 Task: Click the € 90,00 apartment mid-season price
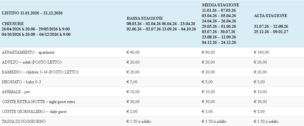(208, 52)
